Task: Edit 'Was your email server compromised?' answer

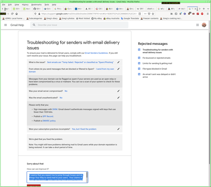Action: click(118, 91)
